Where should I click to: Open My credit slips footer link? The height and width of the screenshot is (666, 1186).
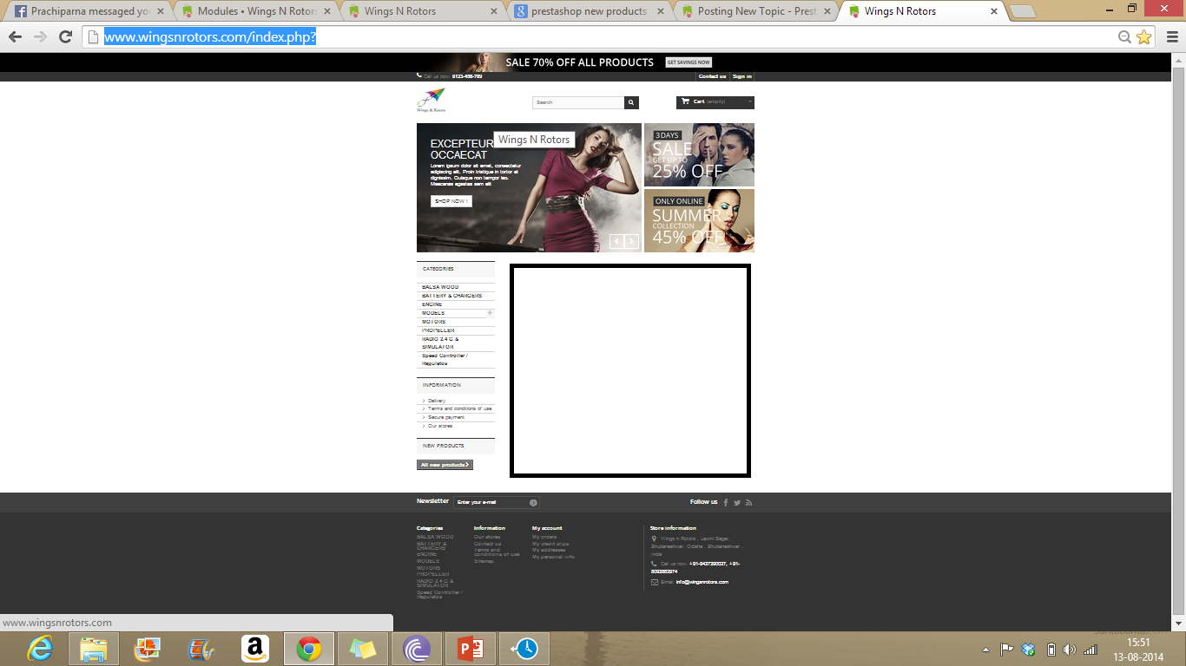(550, 544)
